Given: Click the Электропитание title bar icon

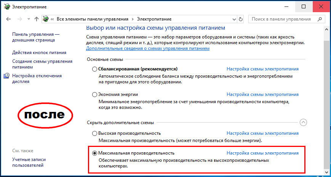Looking at the screenshot, I should click(x=7, y=7).
